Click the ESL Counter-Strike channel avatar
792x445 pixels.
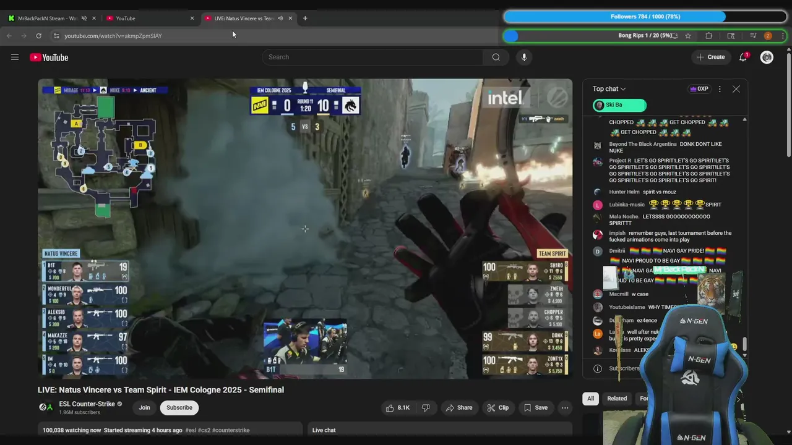tap(46, 407)
